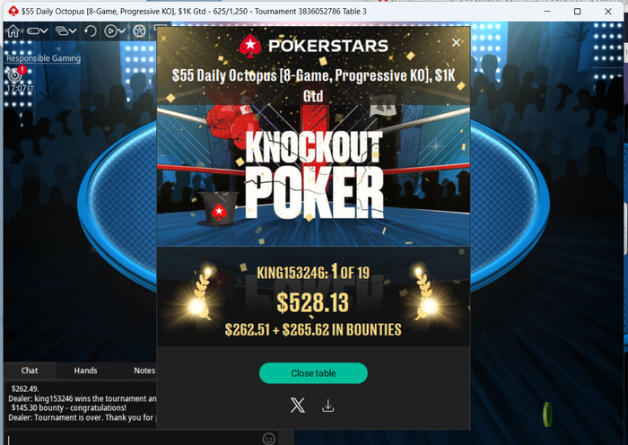The image size is (628, 445).
Task: Switch to the Hands tab
Action: (x=85, y=371)
